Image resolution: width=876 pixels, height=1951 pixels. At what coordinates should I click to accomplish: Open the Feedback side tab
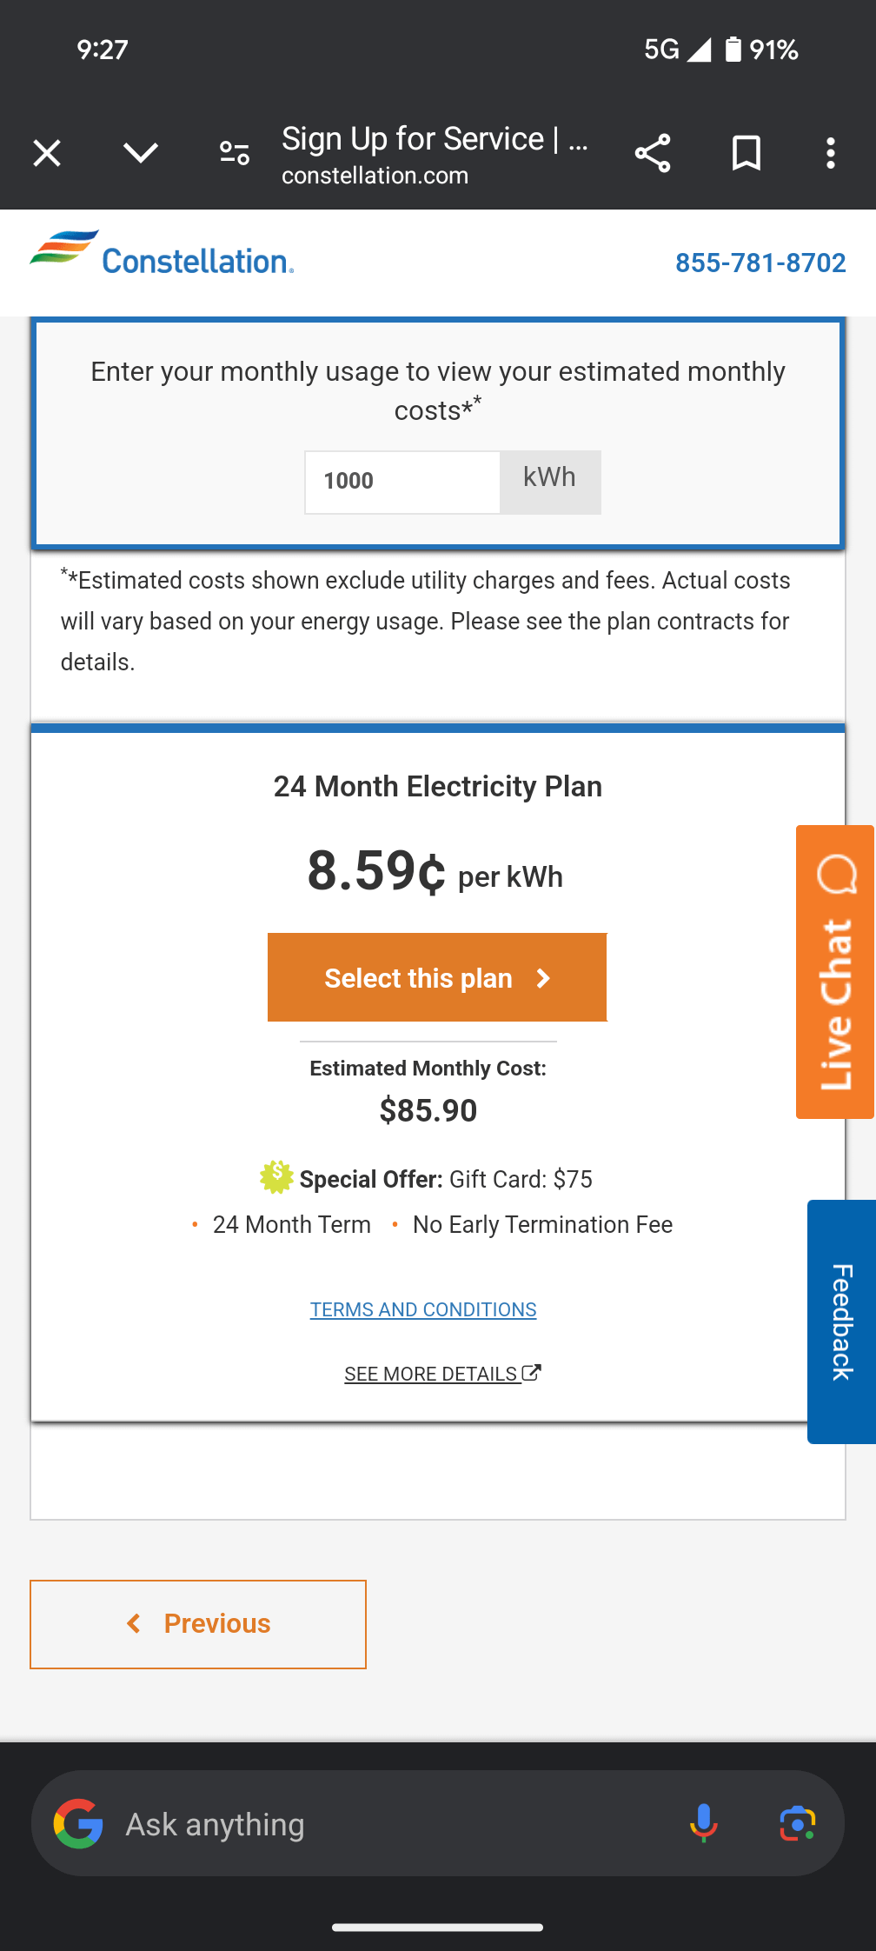[x=841, y=1322]
